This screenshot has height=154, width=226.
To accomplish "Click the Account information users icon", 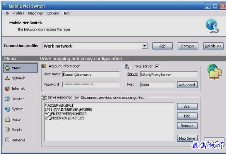I will (44, 66).
